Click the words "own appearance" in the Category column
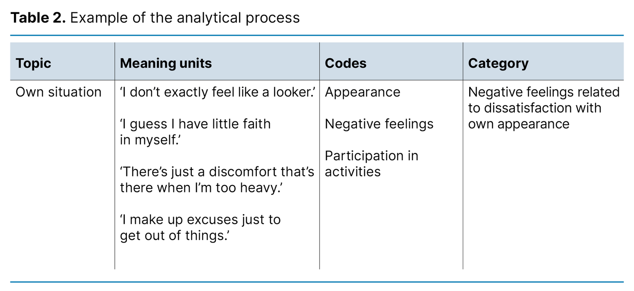 518,124
